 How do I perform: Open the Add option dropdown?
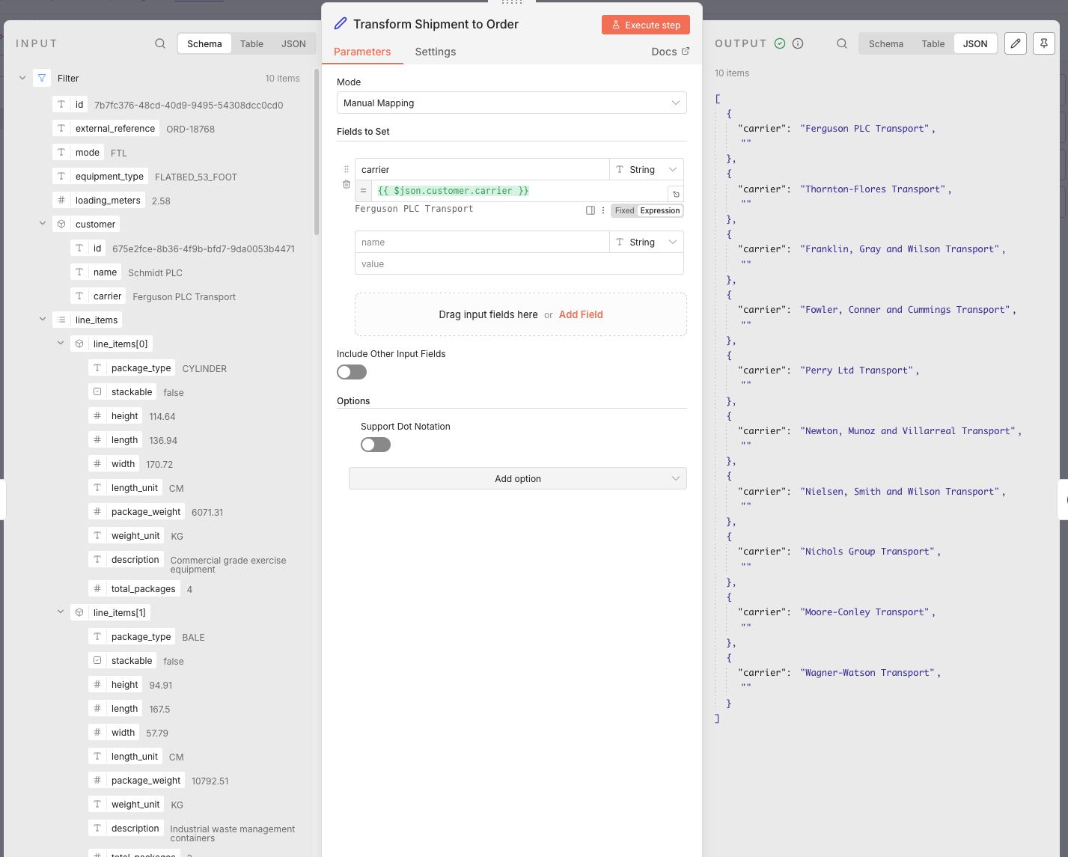tap(517, 478)
